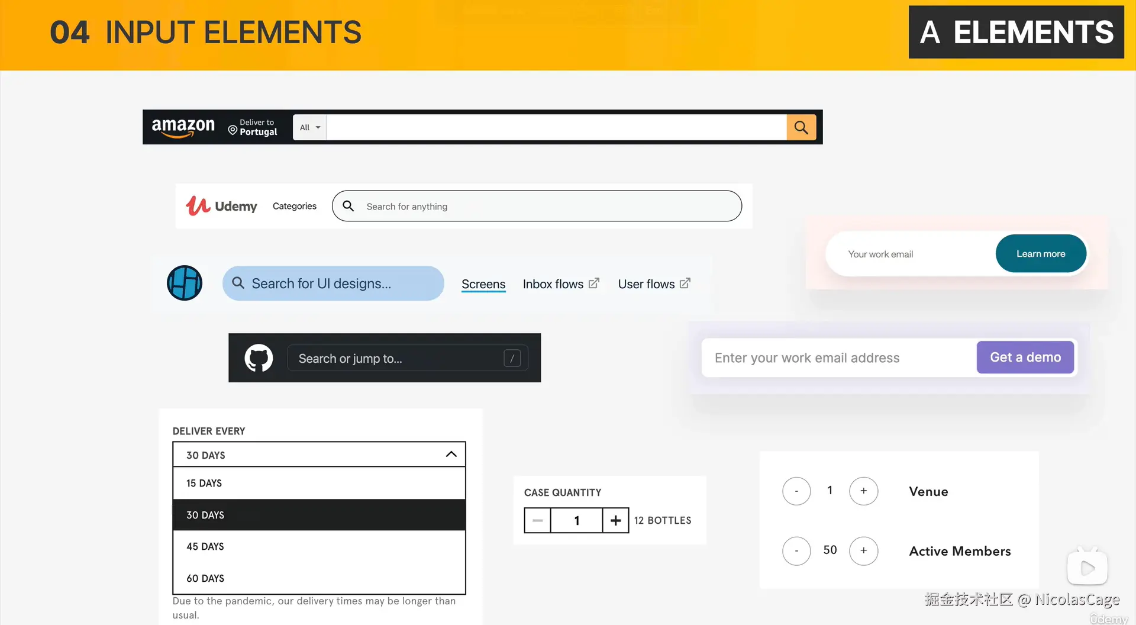Switch to the Screens tab
The image size is (1136, 625).
[483, 284]
